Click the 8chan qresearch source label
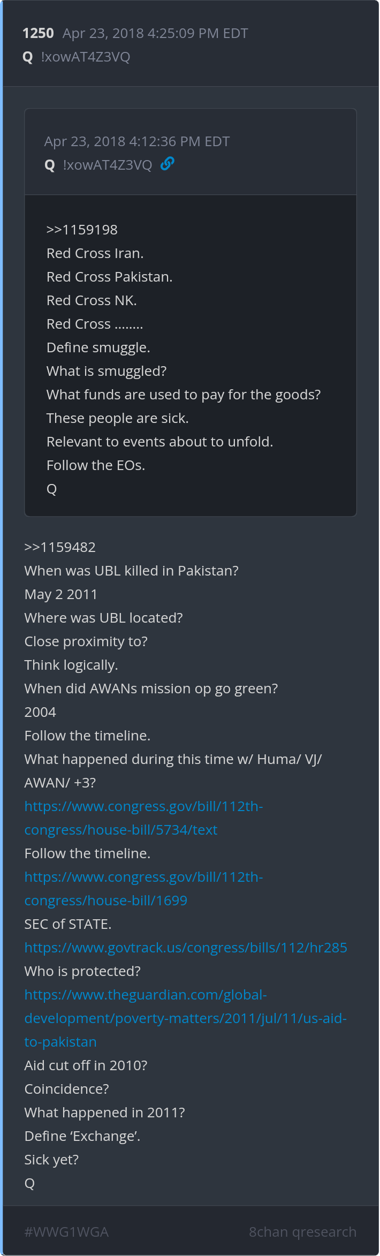The height and width of the screenshot is (1256, 380). coord(302,1232)
